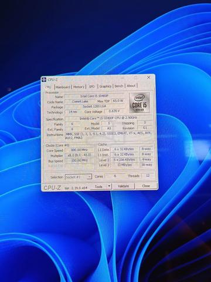The width and height of the screenshot is (211, 282).
Task: Open the Tools button
Action: tap(98, 187)
